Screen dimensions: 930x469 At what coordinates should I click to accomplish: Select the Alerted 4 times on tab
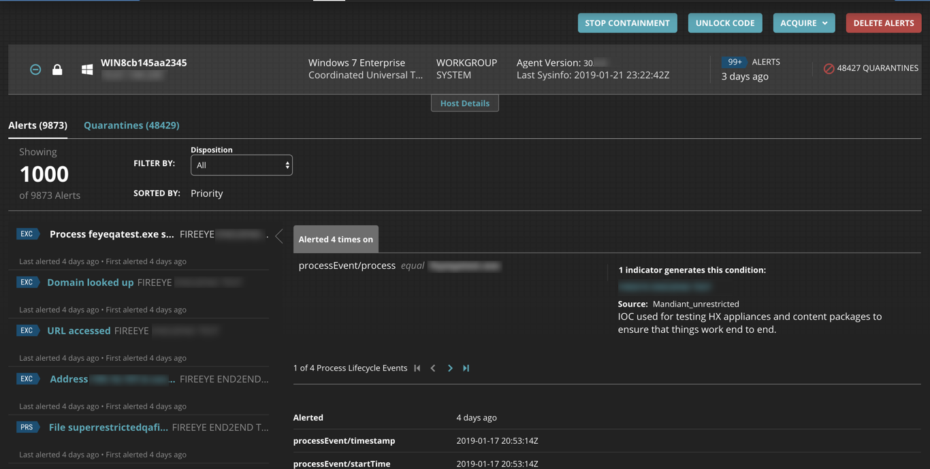point(336,239)
